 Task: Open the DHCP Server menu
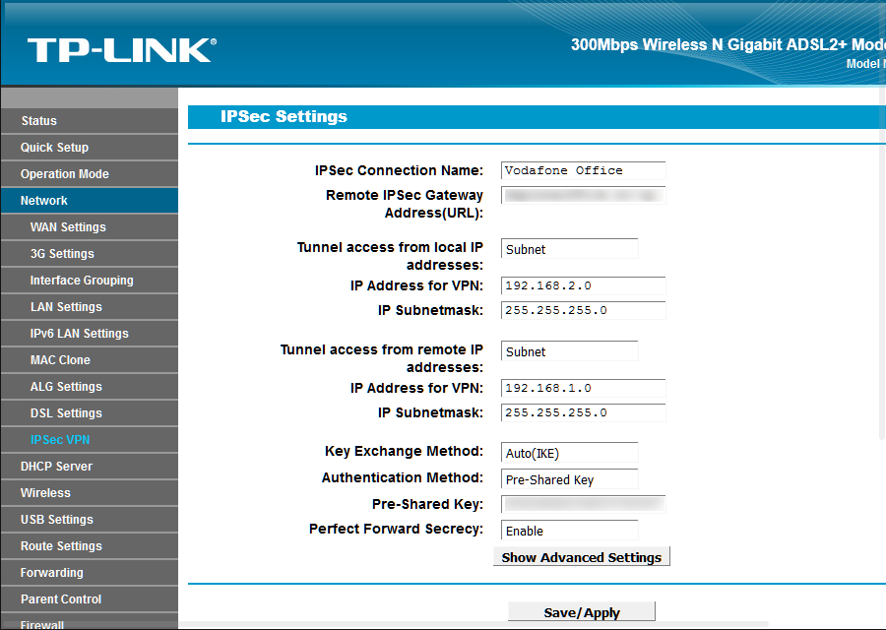(x=90, y=467)
